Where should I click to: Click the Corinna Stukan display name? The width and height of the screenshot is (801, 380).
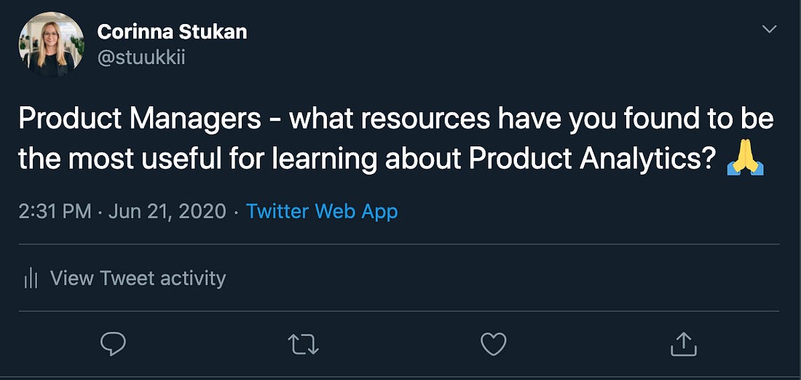point(172,32)
